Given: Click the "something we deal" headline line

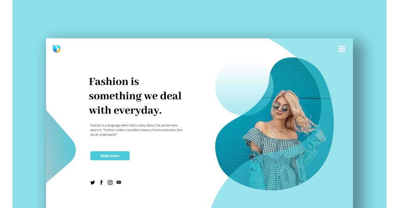Looking at the screenshot, I should 135,96.
